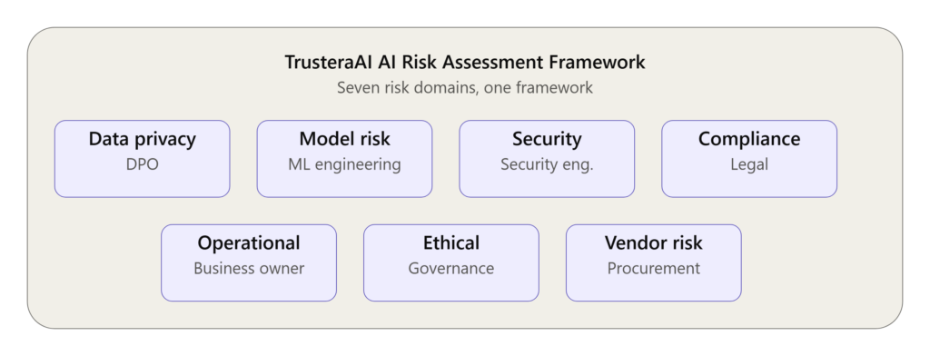930x356 pixels.
Task: Click the Governance owner text
Action: [x=451, y=268]
